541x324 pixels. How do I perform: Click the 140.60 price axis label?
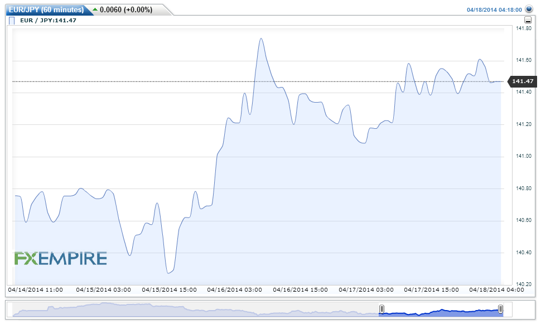(x=523, y=220)
